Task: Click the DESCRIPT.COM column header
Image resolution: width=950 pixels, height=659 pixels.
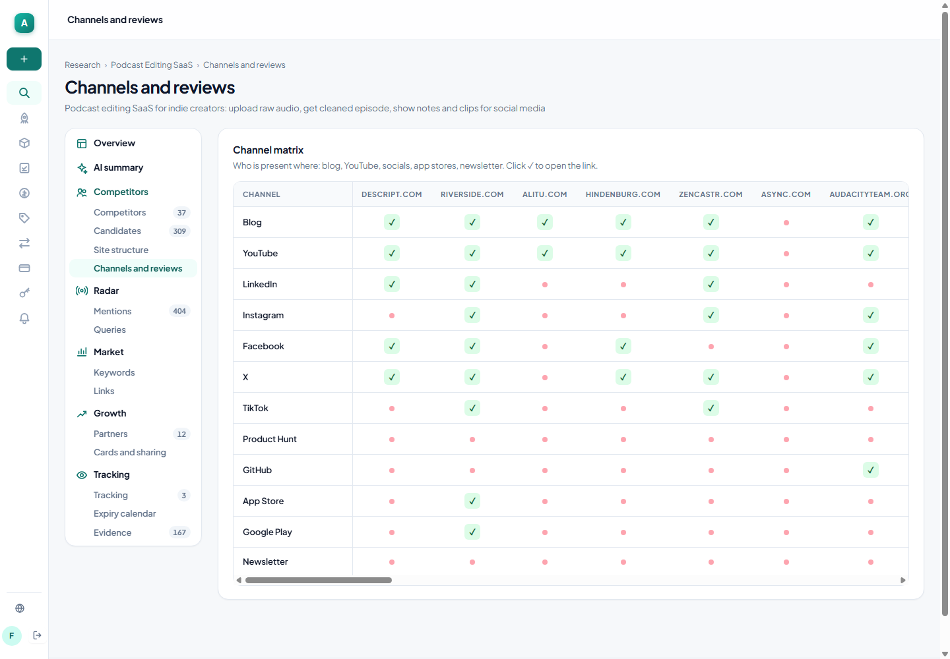Action: [392, 194]
